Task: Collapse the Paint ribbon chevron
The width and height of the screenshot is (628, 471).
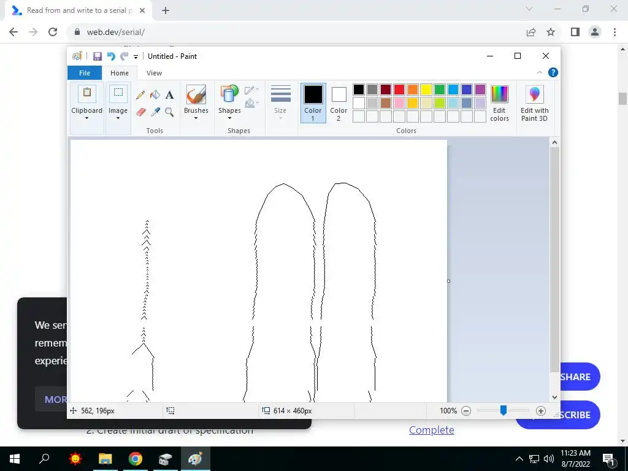Action: [x=540, y=72]
